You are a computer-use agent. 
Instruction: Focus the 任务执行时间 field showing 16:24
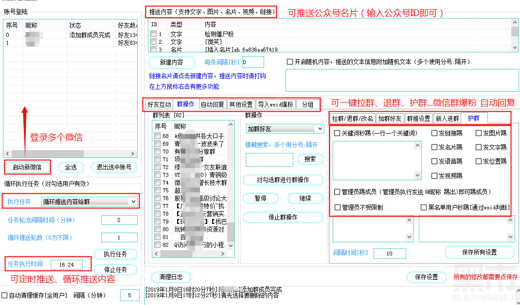66,265
